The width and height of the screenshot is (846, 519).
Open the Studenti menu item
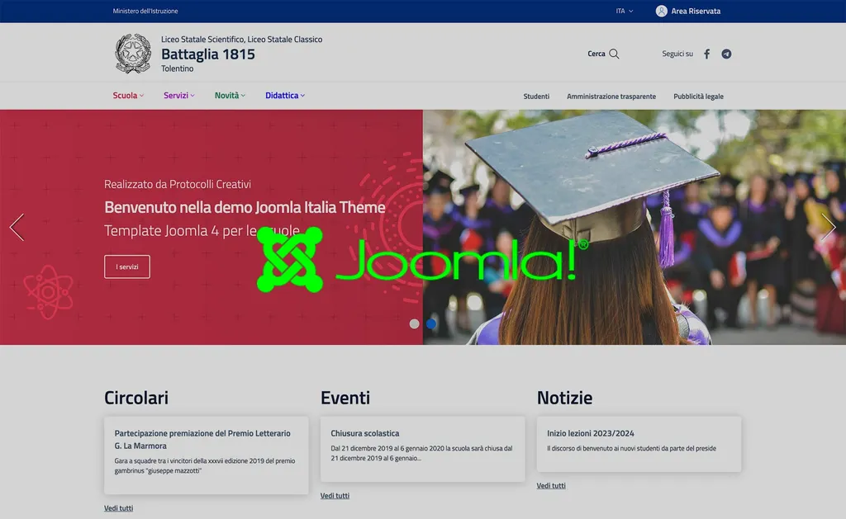point(536,97)
